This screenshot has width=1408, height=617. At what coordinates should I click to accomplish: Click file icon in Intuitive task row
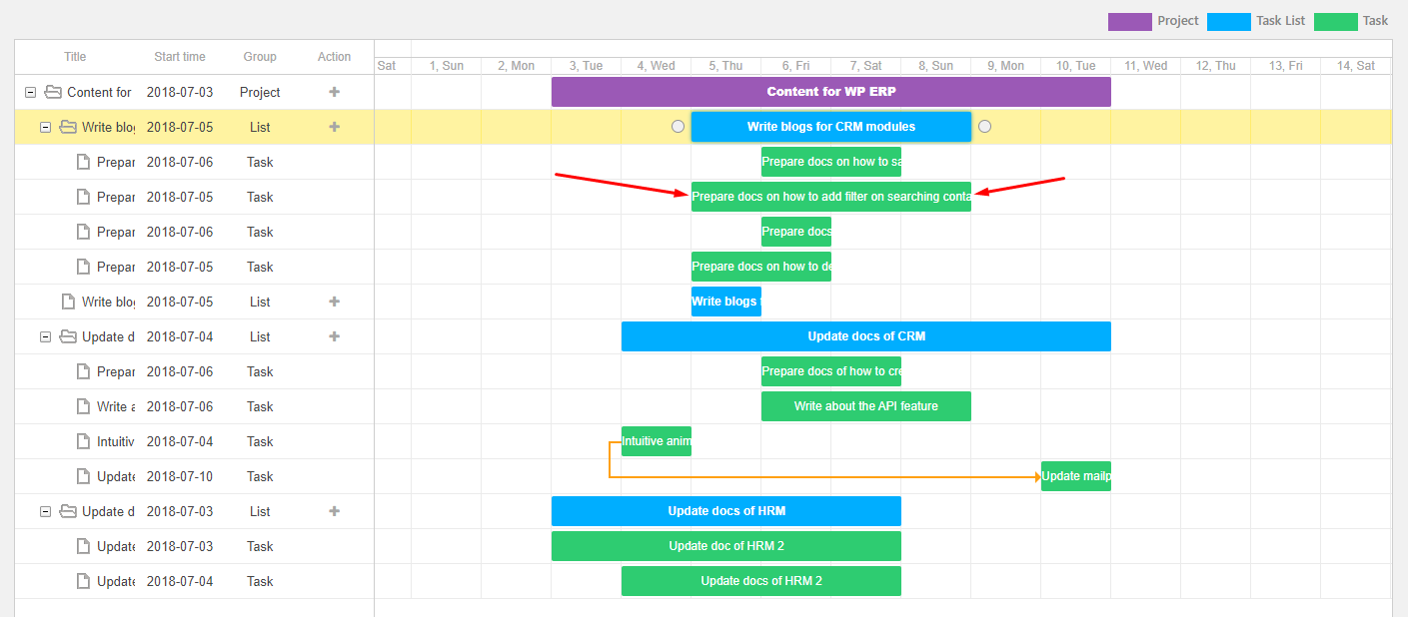click(x=84, y=441)
